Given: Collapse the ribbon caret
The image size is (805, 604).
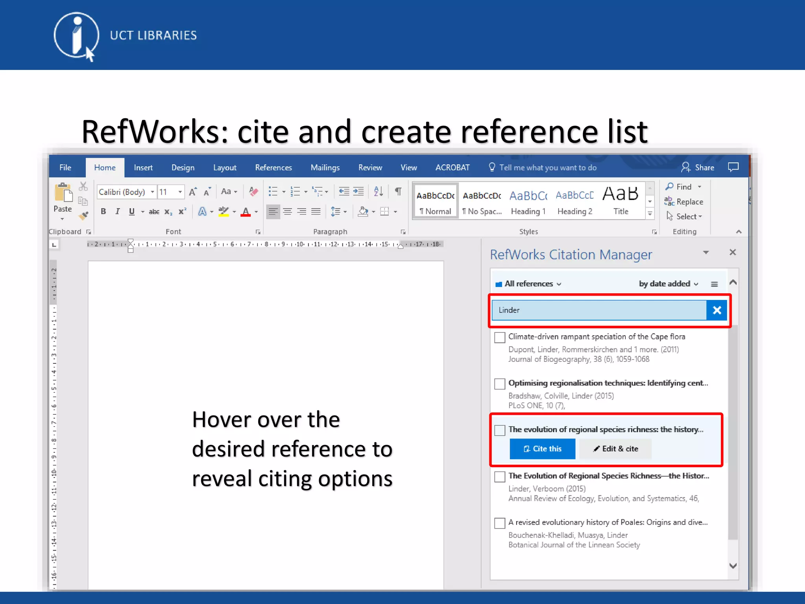Looking at the screenshot, I should pos(739,232).
